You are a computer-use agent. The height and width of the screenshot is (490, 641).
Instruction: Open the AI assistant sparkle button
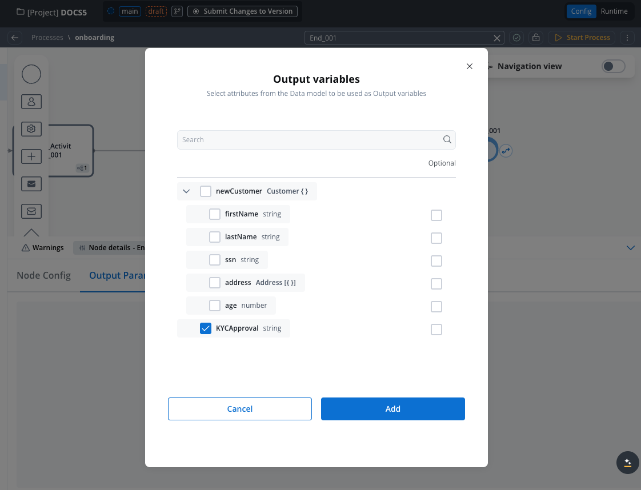pyautogui.click(x=627, y=463)
